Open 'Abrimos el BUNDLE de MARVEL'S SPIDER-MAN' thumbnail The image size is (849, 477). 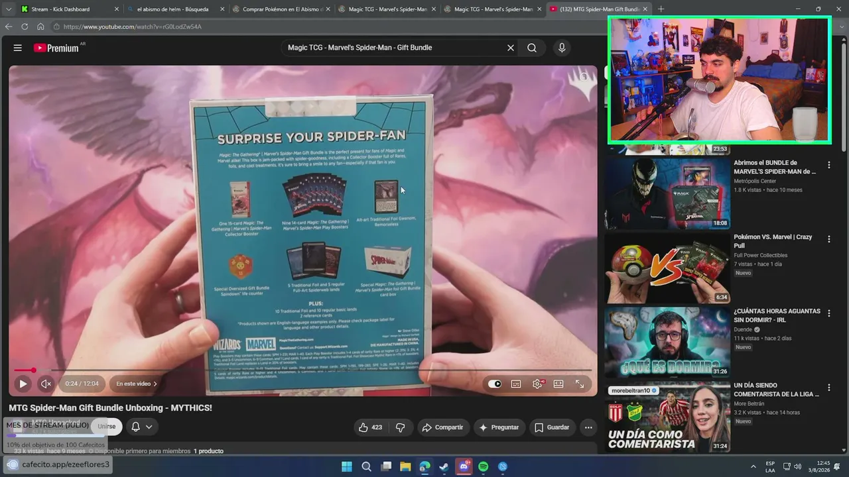[x=667, y=193]
